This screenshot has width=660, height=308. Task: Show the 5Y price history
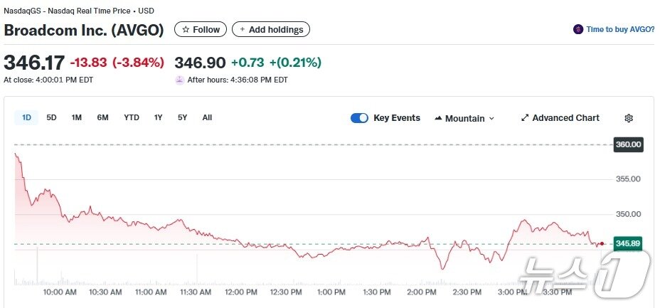(182, 118)
